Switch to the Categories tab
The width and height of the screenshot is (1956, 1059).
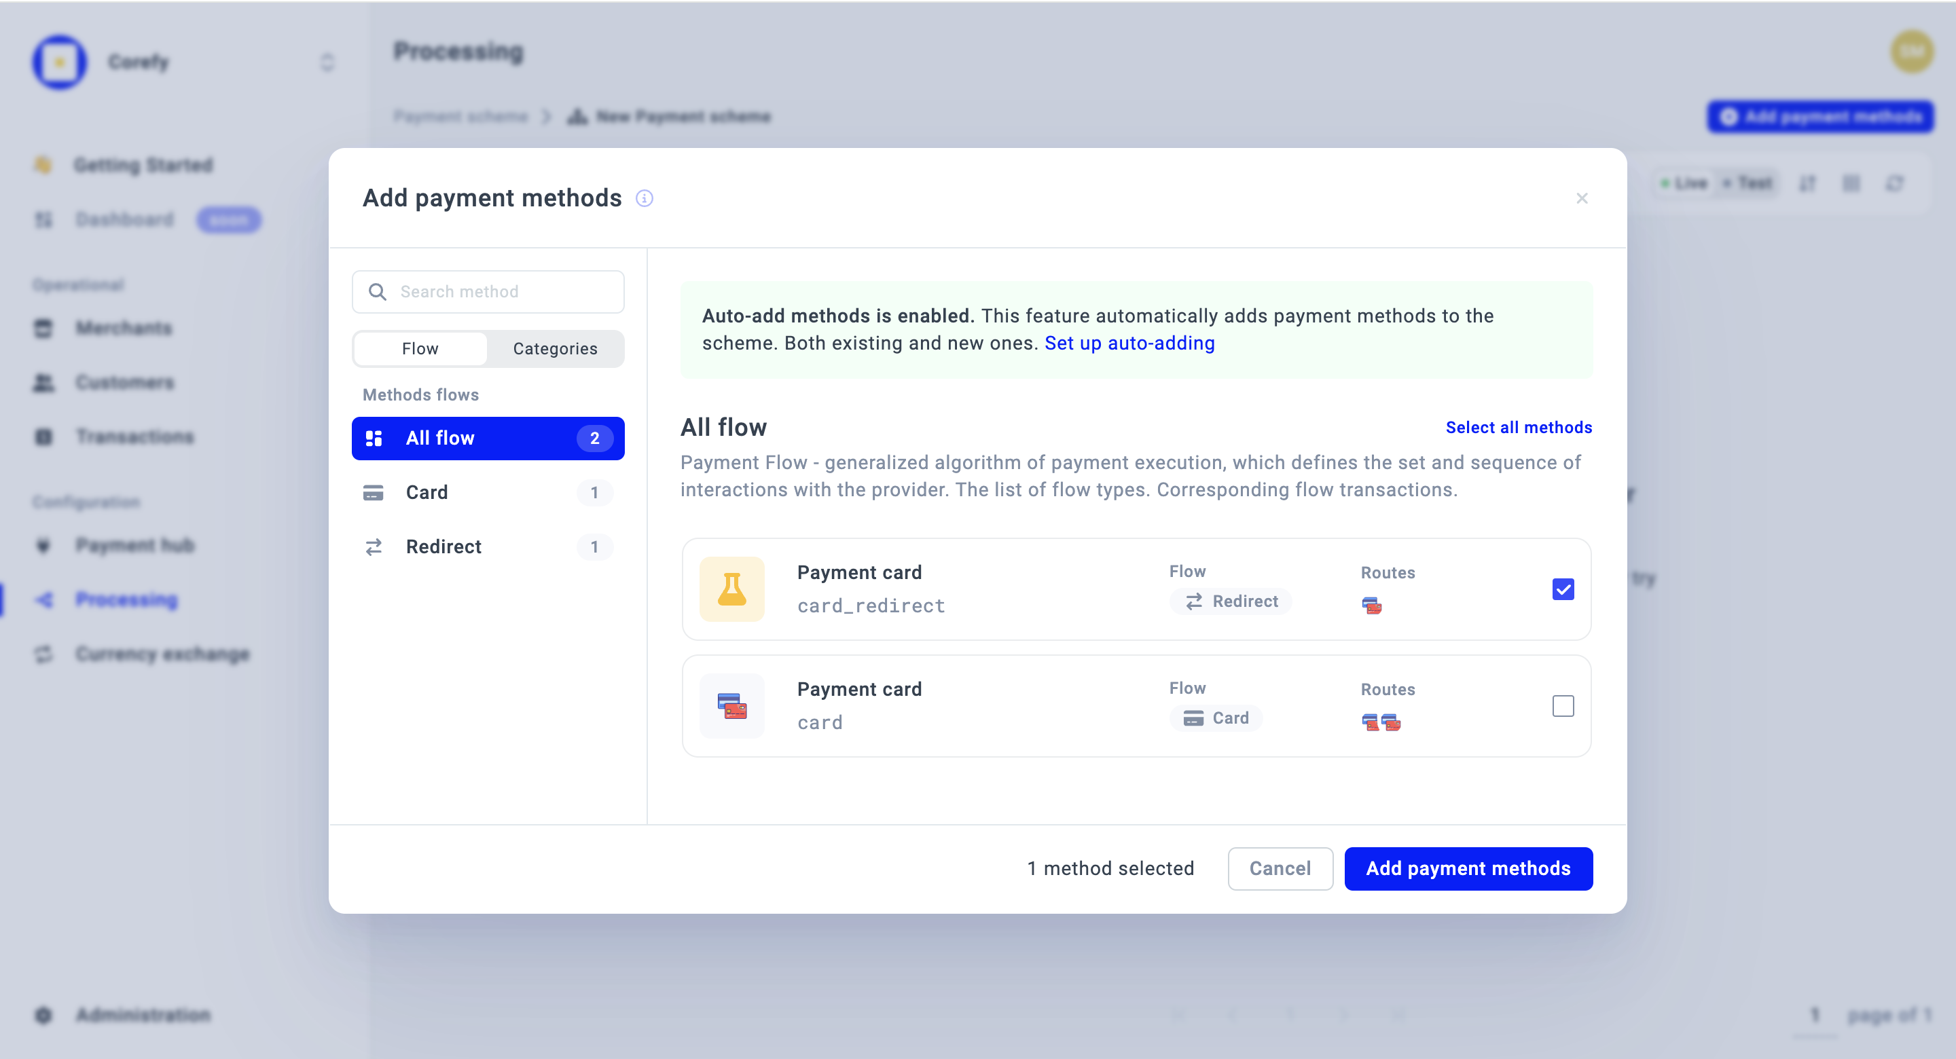(x=555, y=348)
